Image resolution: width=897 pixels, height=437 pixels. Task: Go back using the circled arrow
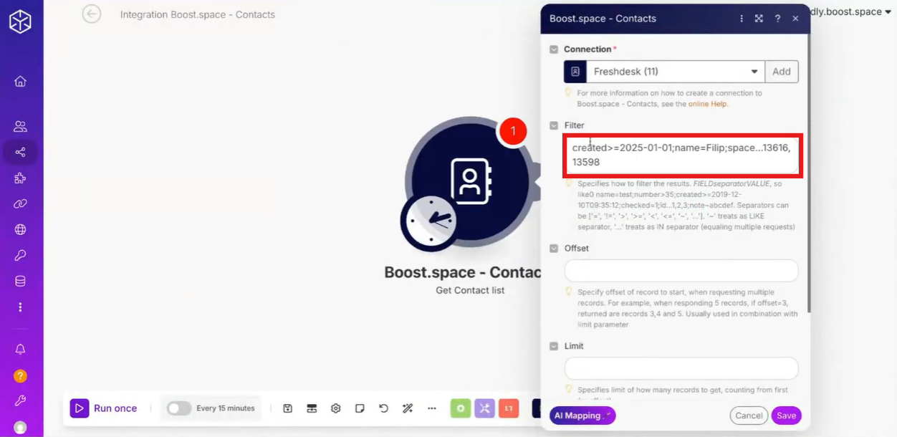tap(92, 14)
